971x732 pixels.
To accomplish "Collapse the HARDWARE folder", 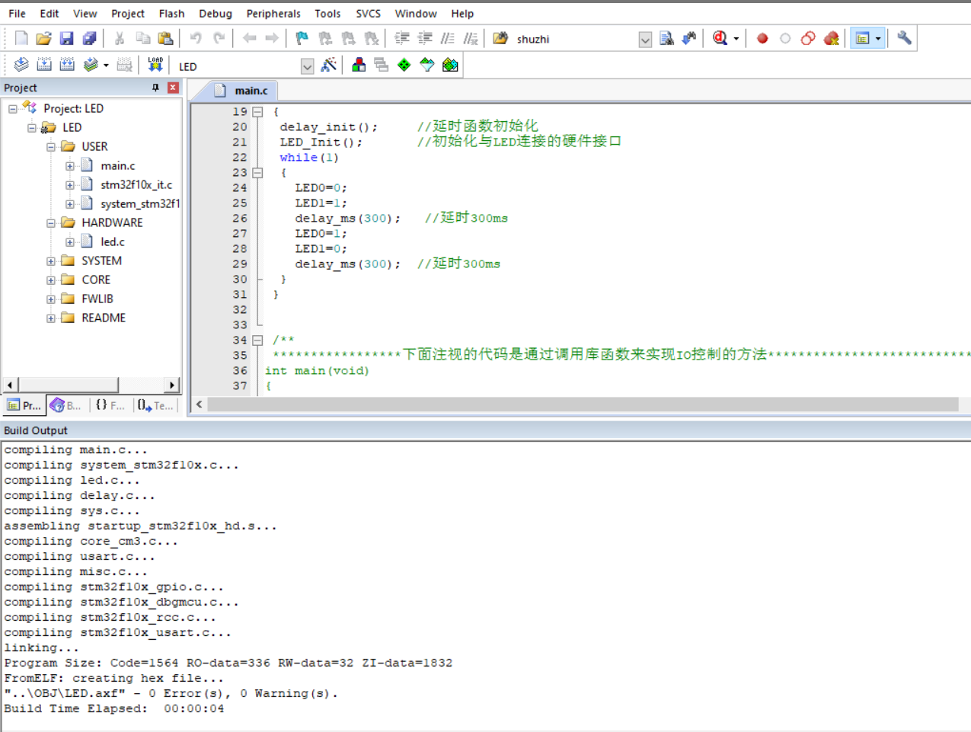I will 51,223.
